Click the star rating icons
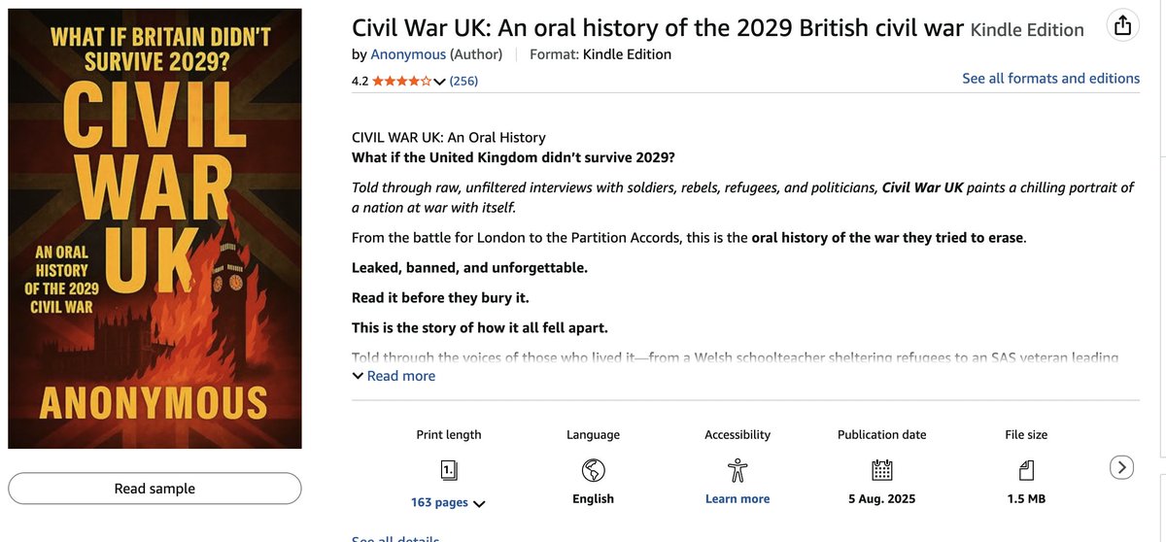Screen dimensions: 1166x542 coord(401,82)
